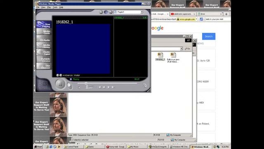
Task: Click the Go button in Explorer window
Action: [188, 49]
